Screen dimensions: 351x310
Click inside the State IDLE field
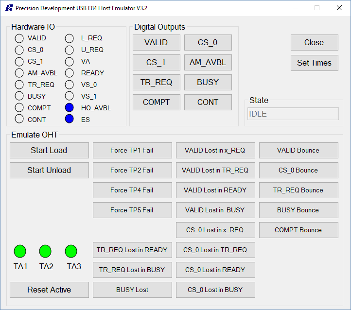[x=293, y=114]
